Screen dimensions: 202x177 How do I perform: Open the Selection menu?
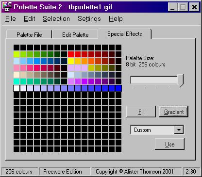pyautogui.click(x=56, y=19)
